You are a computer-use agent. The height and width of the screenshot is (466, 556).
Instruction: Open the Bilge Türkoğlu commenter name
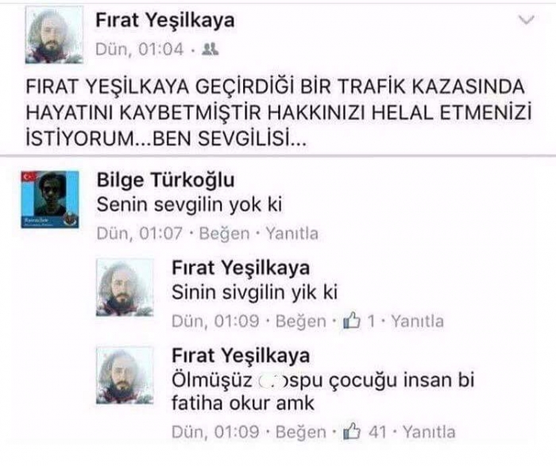click(165, 180)
